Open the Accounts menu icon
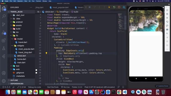The width and height of the screenshot is (171, 96). pos(4,73)
